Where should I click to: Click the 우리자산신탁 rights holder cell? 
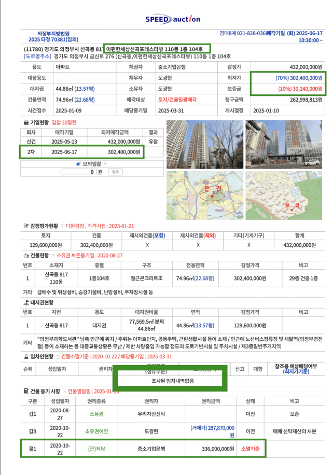pos(151,414)
